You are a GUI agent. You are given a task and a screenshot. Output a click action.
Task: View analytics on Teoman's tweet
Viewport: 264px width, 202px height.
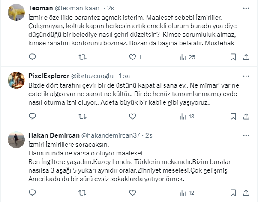[x=182, y=56]
